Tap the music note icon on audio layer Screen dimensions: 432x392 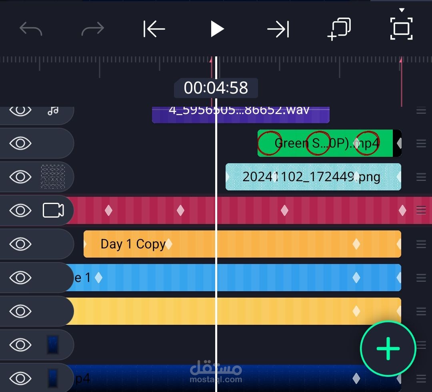(x=53, y=110)
